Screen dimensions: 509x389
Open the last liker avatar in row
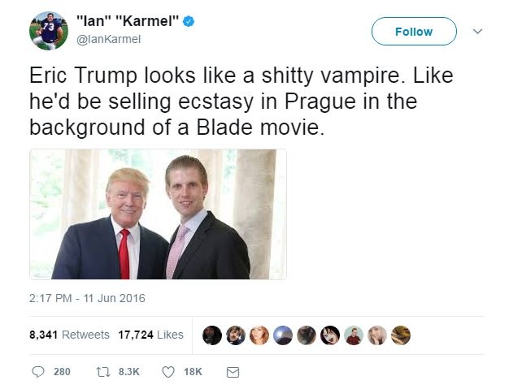401,335
